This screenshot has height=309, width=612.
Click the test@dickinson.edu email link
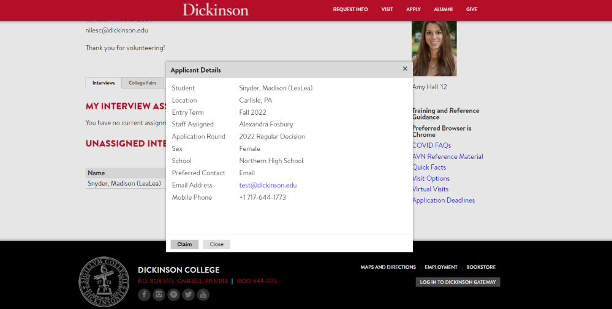coord(268,185)
